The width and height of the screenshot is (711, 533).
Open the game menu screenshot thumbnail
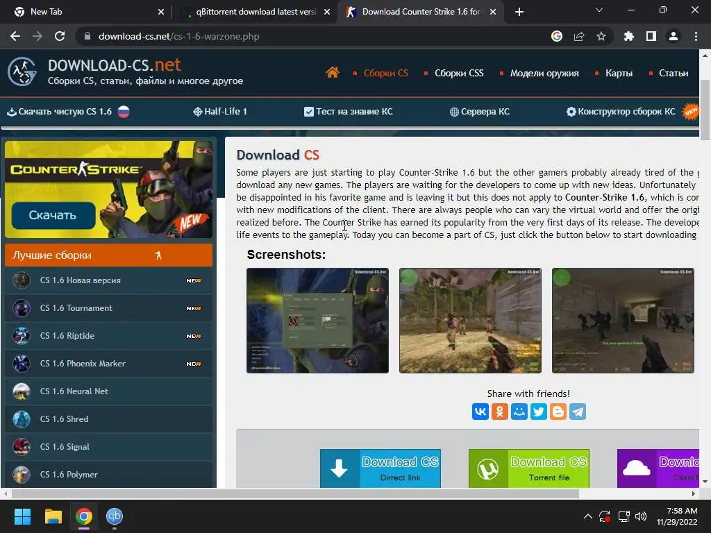tap(317, 321)
